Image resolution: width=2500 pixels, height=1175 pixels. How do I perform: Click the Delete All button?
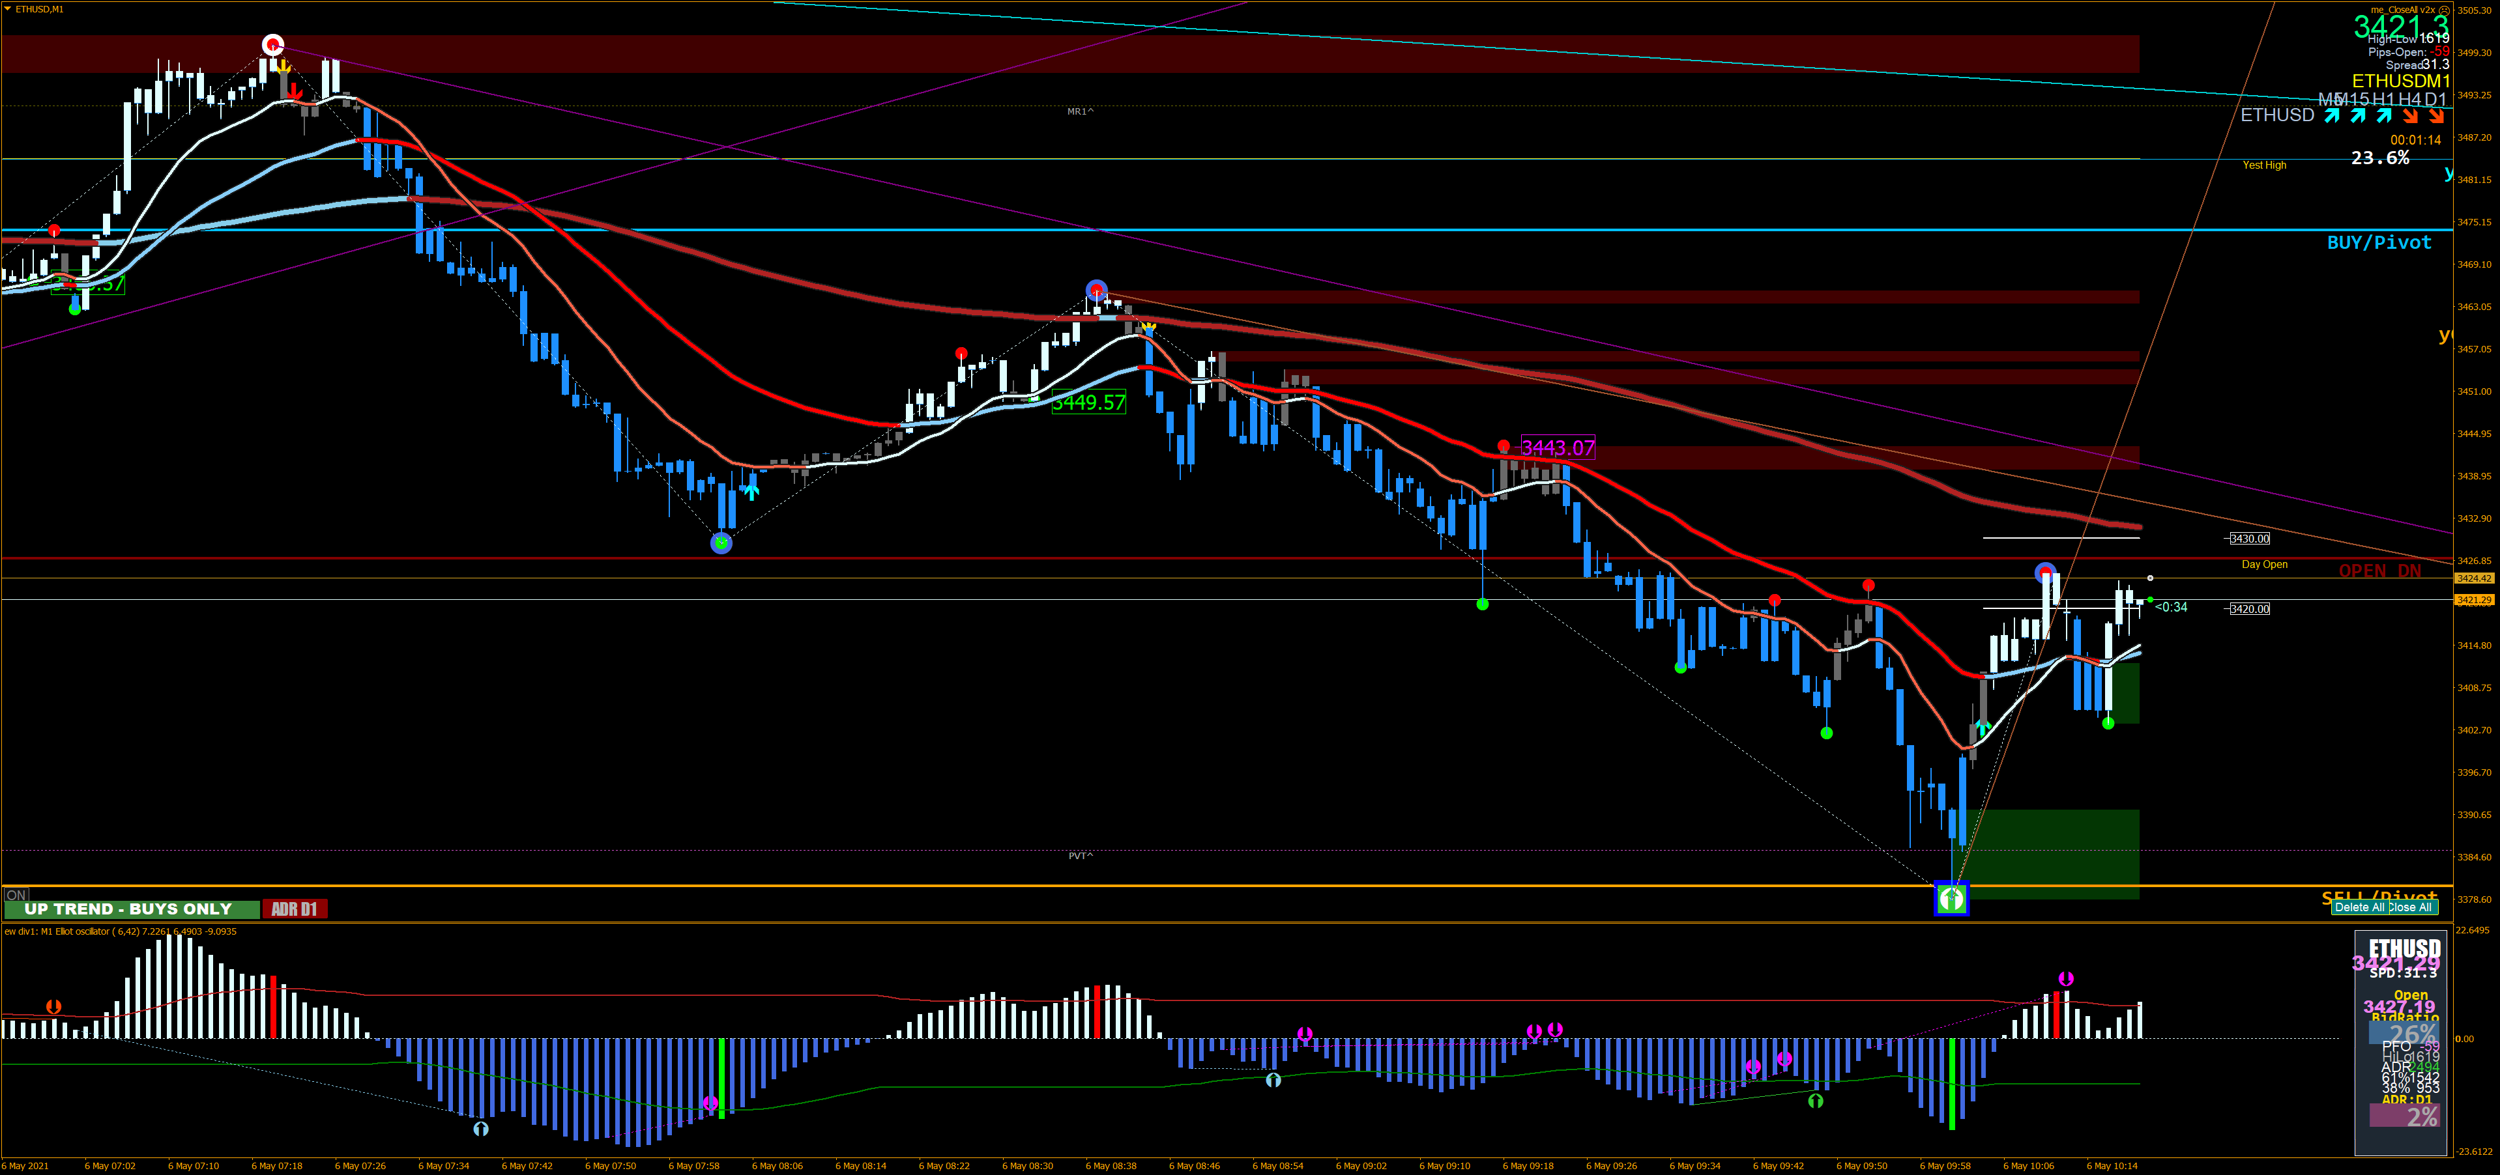[x=2359, y=907]
